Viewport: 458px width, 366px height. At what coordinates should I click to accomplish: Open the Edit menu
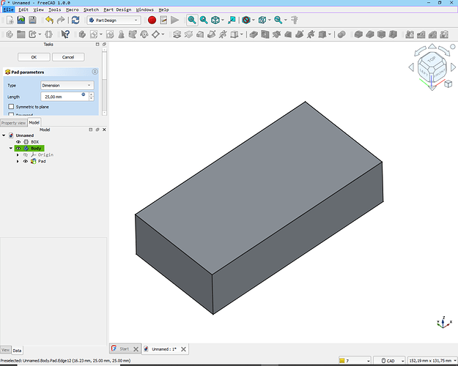[23, 10]
